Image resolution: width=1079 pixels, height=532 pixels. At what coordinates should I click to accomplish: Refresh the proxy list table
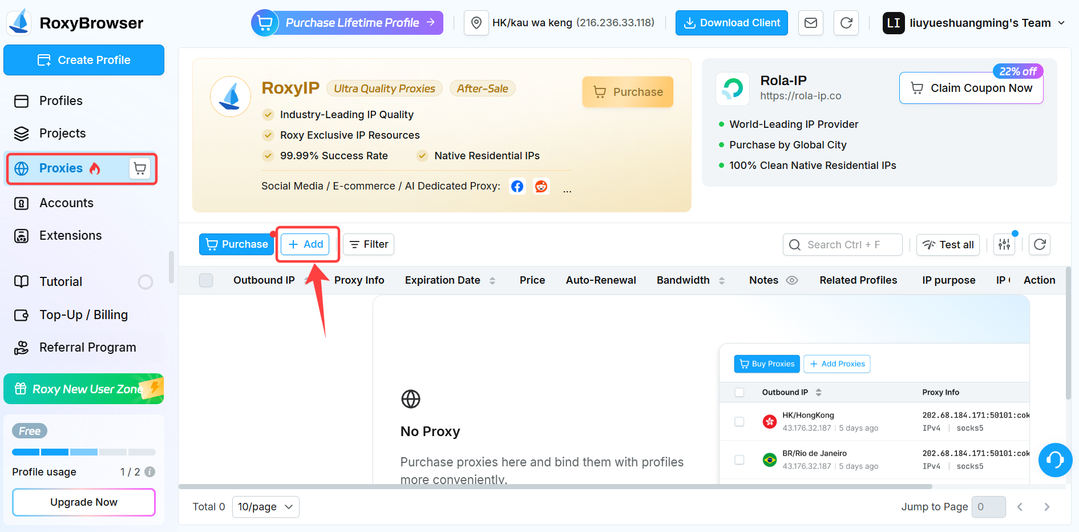1040,245
